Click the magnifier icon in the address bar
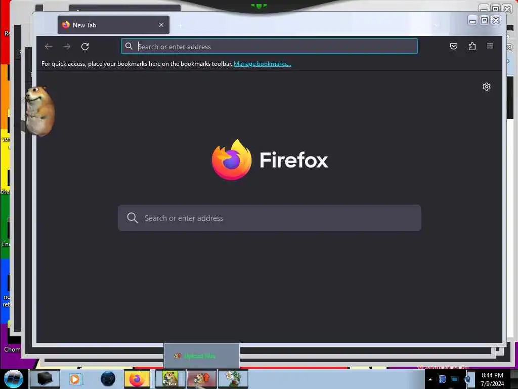 click(129, 46)
